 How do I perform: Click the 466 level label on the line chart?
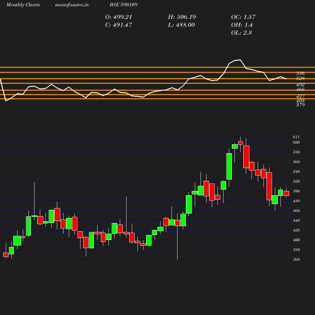[x=300, y=89]
